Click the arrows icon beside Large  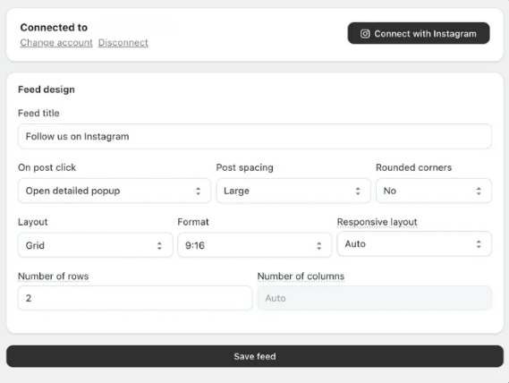[358, 191]
